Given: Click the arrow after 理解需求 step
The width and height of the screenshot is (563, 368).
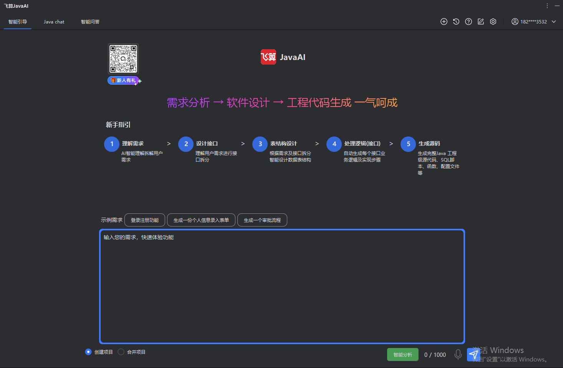Looking at the screenshot, I should [x=169, y=143].
